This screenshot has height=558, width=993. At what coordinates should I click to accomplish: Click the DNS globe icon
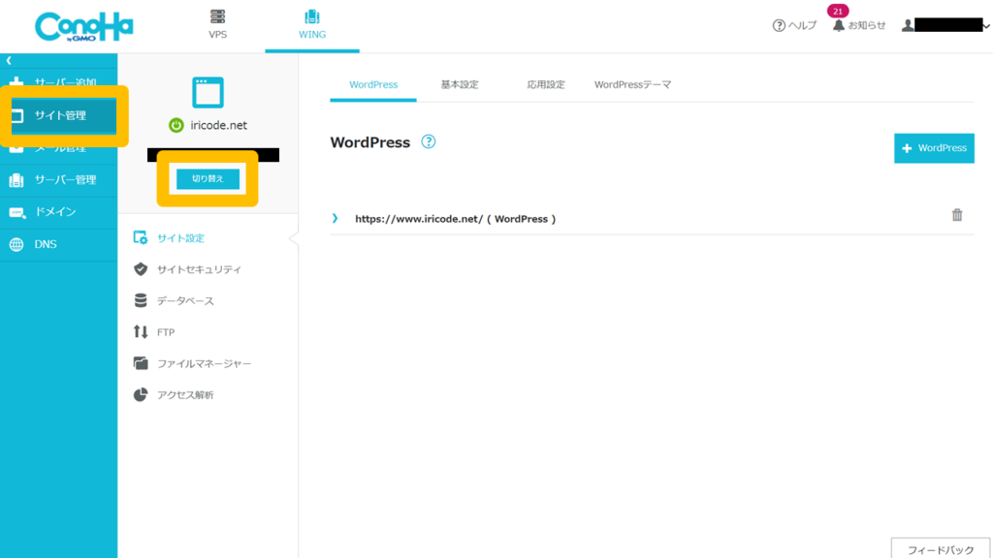click(x=16, y=245)
